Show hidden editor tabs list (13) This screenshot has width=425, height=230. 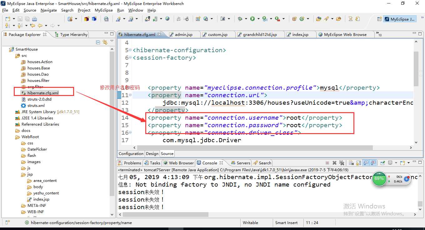coord(379,34)
